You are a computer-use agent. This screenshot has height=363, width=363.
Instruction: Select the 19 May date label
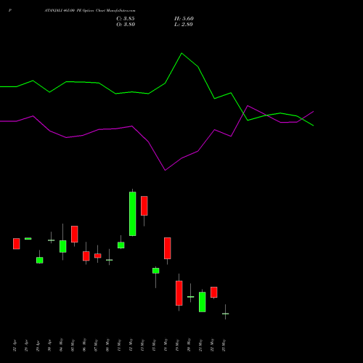(x=177, y=345)
